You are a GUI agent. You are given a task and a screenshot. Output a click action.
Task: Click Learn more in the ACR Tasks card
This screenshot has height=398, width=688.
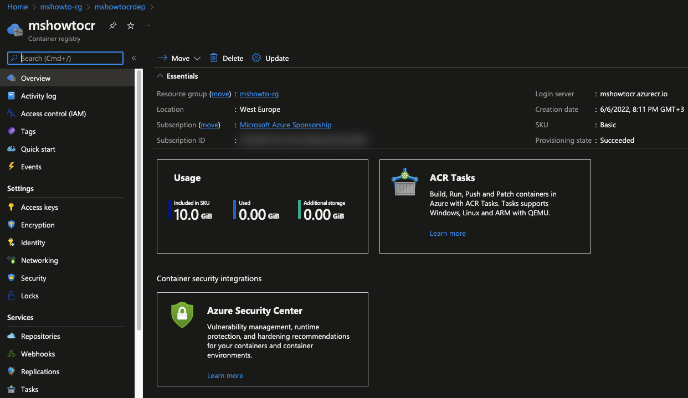[x=448, y=234]
